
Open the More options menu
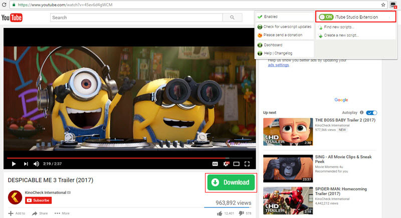point(62,213)
